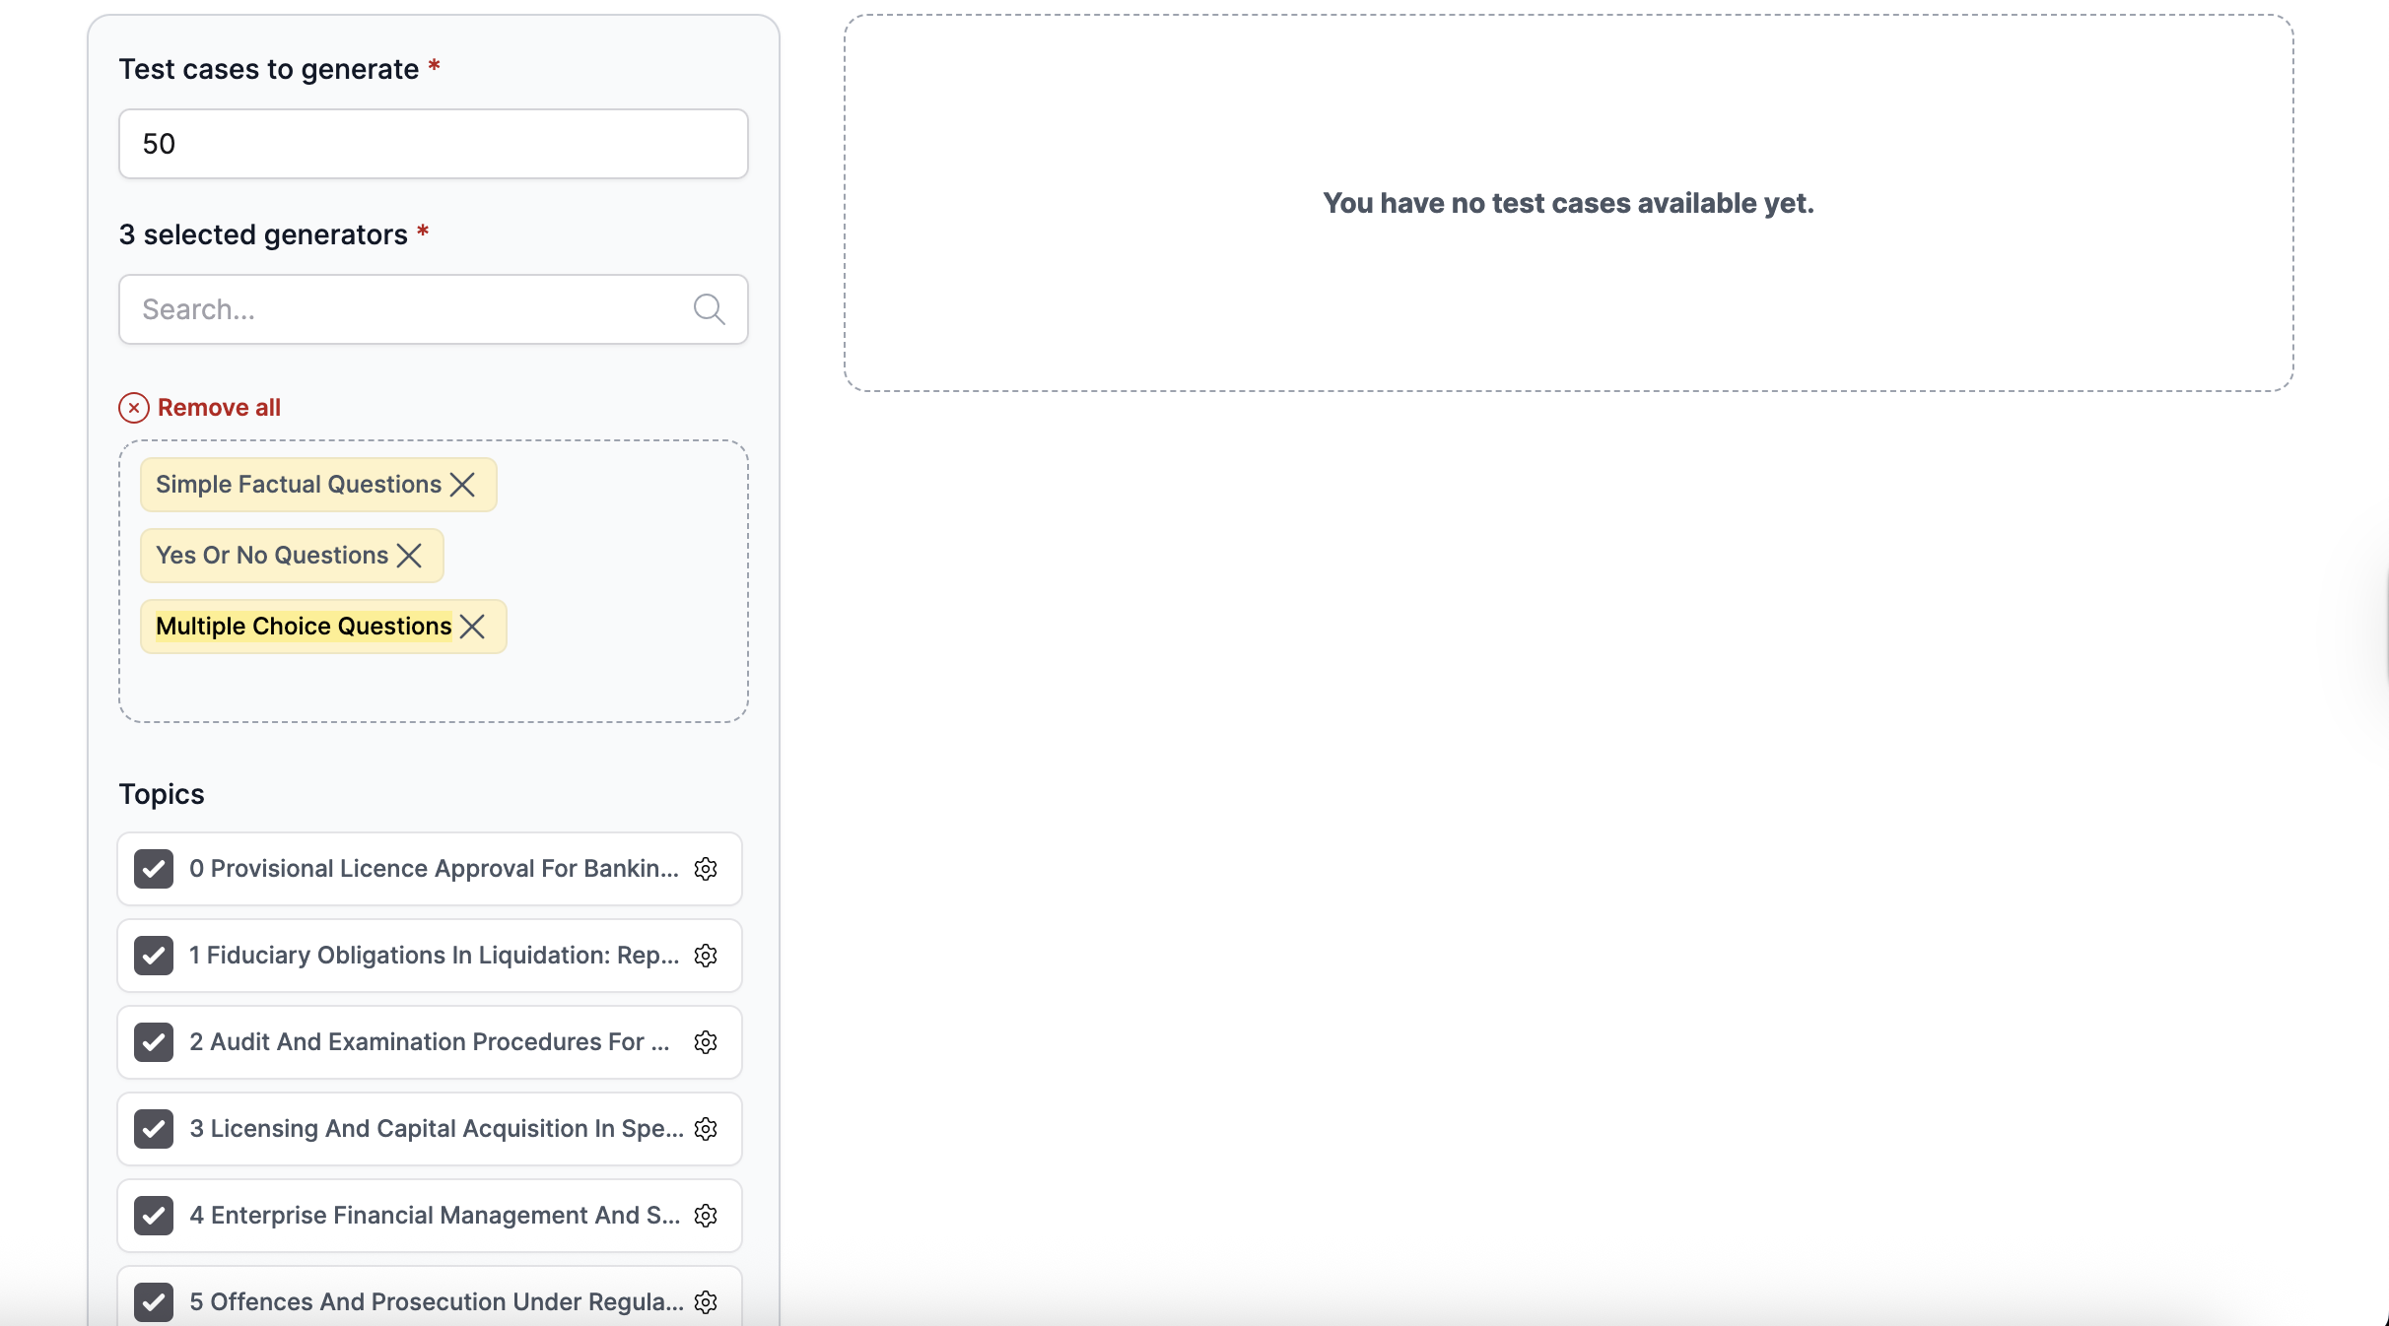Remove the Multiple Choice Questions generator
This screenshot has width=2389, height=1326.
tap(473, 627)
